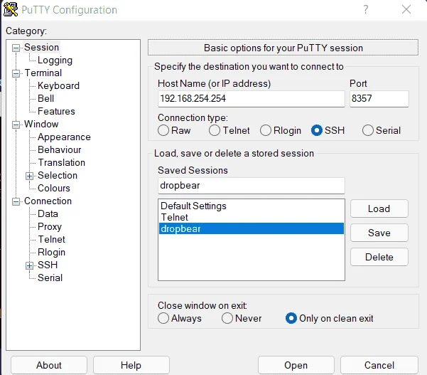This screenshot has height=375, width=427.
Task: Open the Serial category in the tree
Action: coord(50,278)
